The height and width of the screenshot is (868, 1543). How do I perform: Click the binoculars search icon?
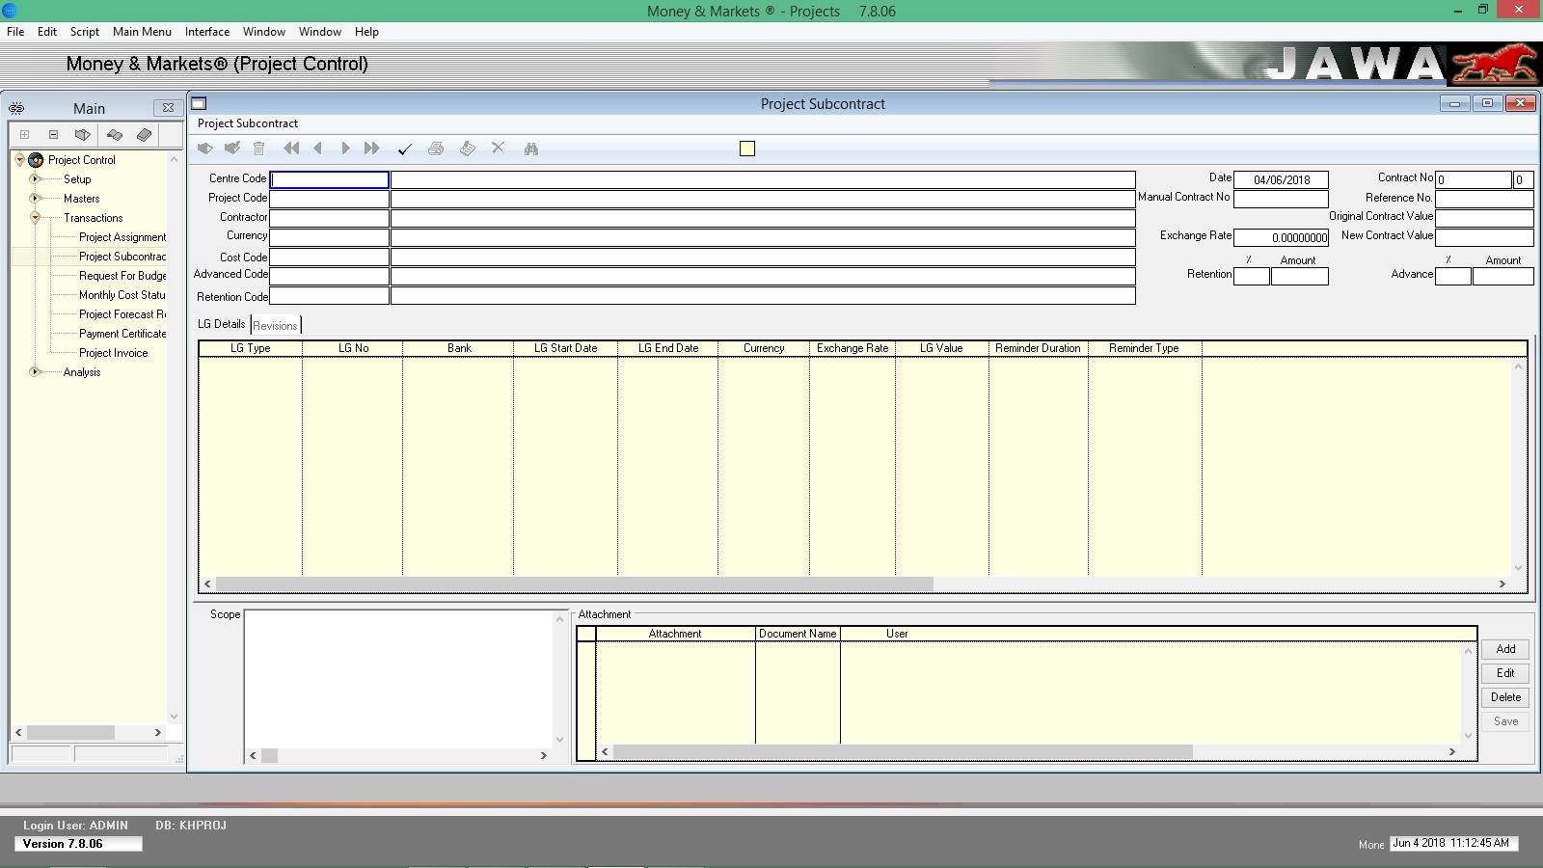[x=530, y=149]
